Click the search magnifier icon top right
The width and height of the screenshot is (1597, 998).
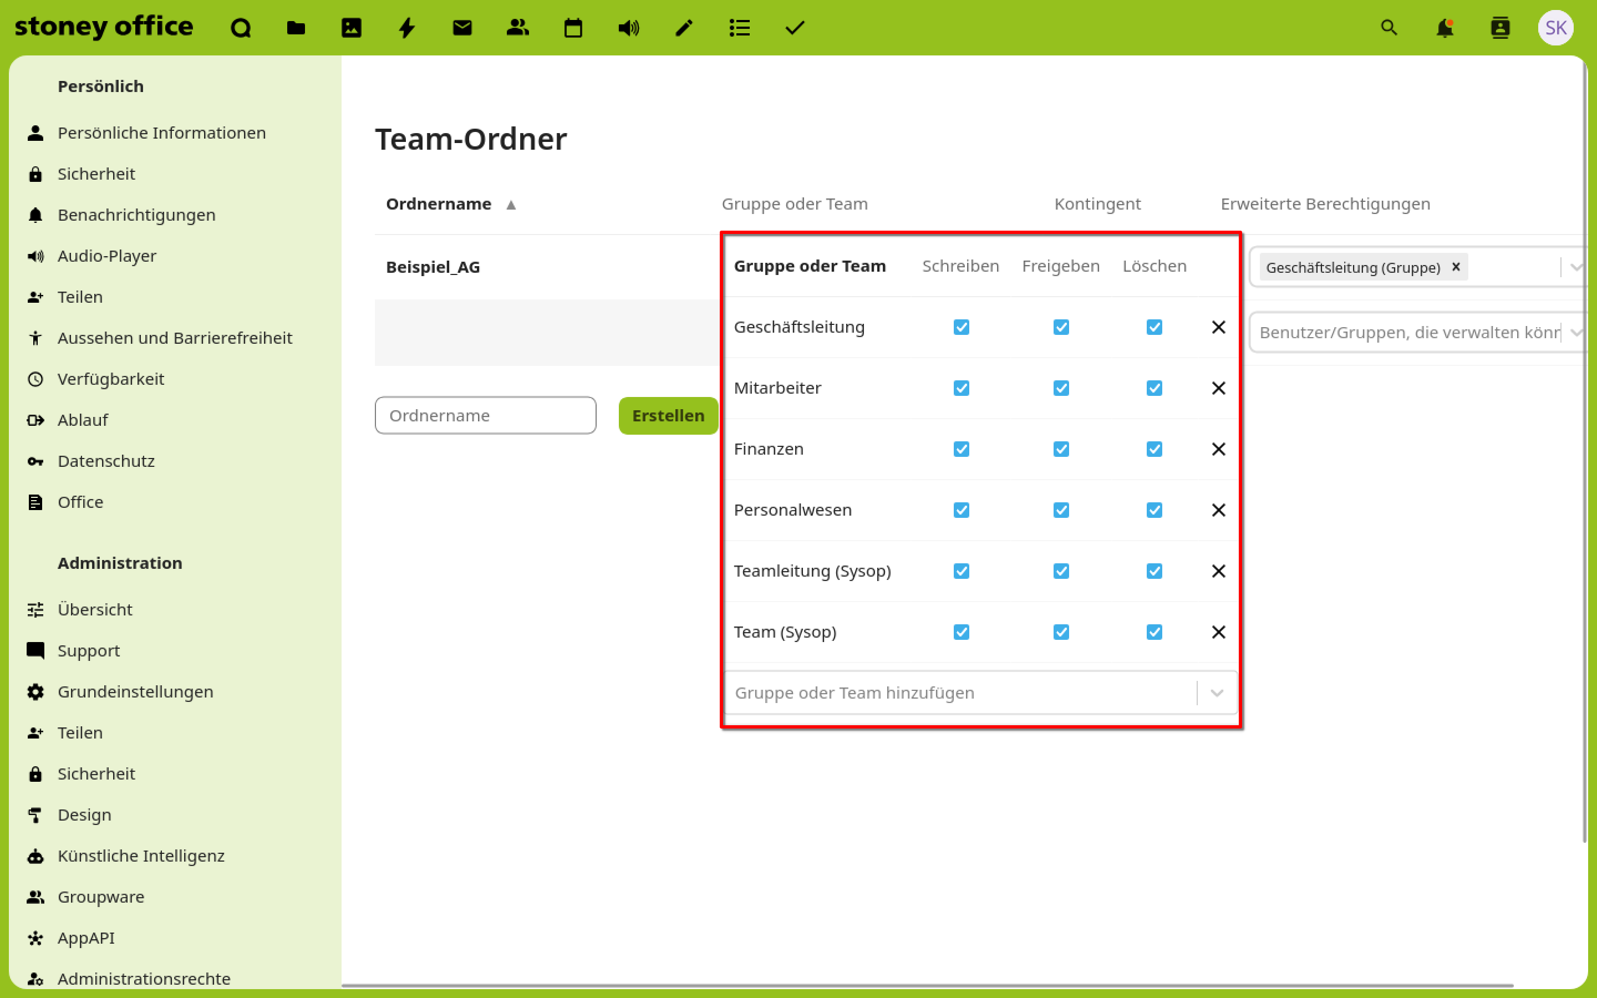point(1389,28)
